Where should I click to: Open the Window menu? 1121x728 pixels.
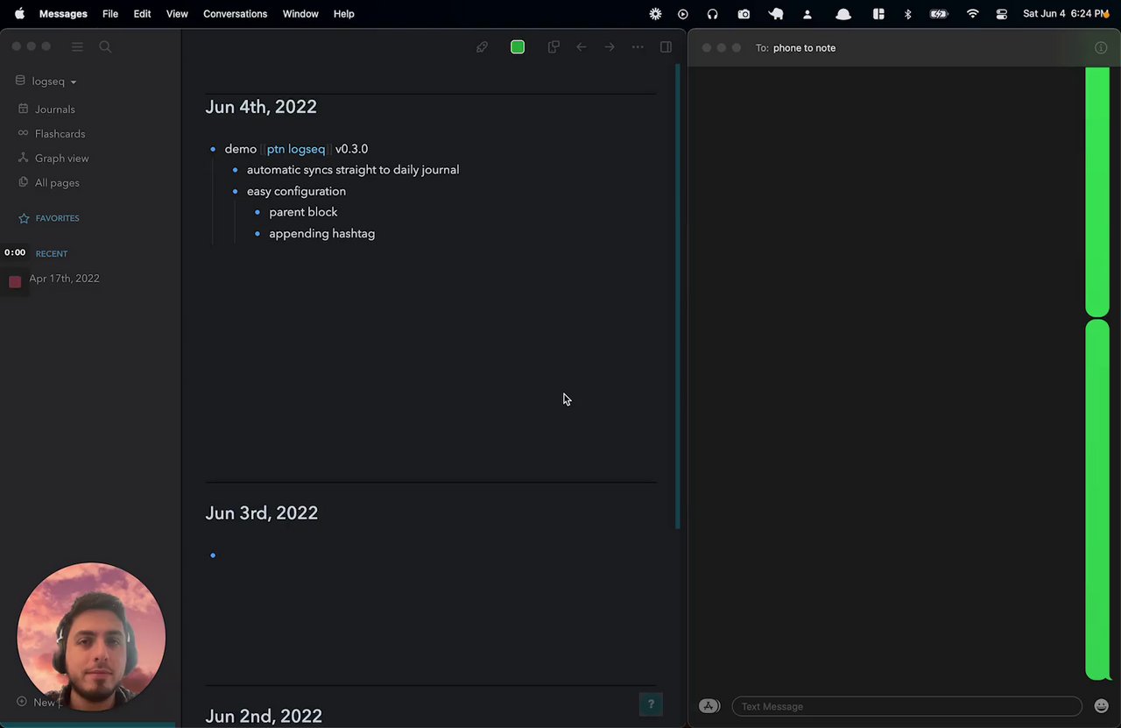click(x=300, y=14)
